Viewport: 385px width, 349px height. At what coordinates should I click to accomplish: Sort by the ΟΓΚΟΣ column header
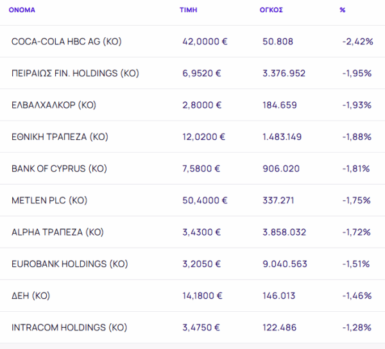[x=271, y=10]
